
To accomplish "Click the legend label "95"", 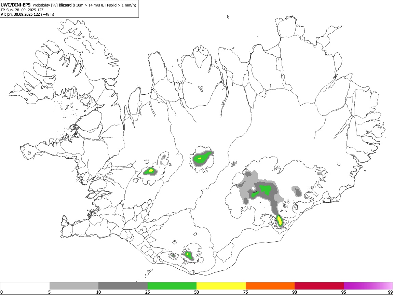I will pyautogui.click(x=344, y=292).
